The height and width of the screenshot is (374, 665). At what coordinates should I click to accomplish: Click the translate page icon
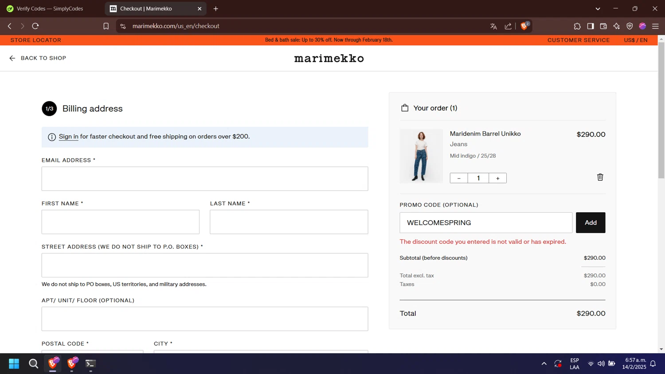pyautogui.click(x=493, y=26)
